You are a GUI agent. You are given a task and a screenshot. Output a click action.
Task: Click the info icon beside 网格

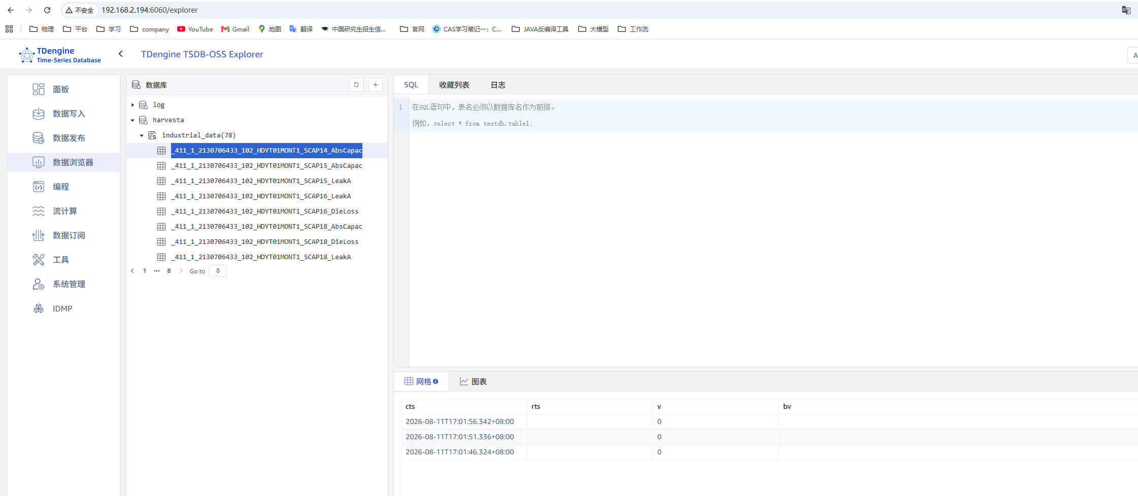[436, 381]
